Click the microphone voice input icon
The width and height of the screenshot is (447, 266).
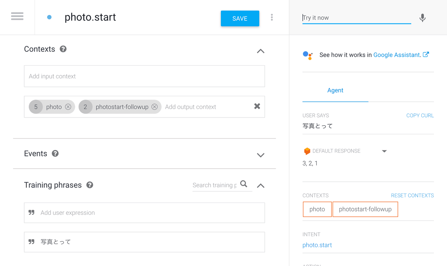(x=422, y=18)
